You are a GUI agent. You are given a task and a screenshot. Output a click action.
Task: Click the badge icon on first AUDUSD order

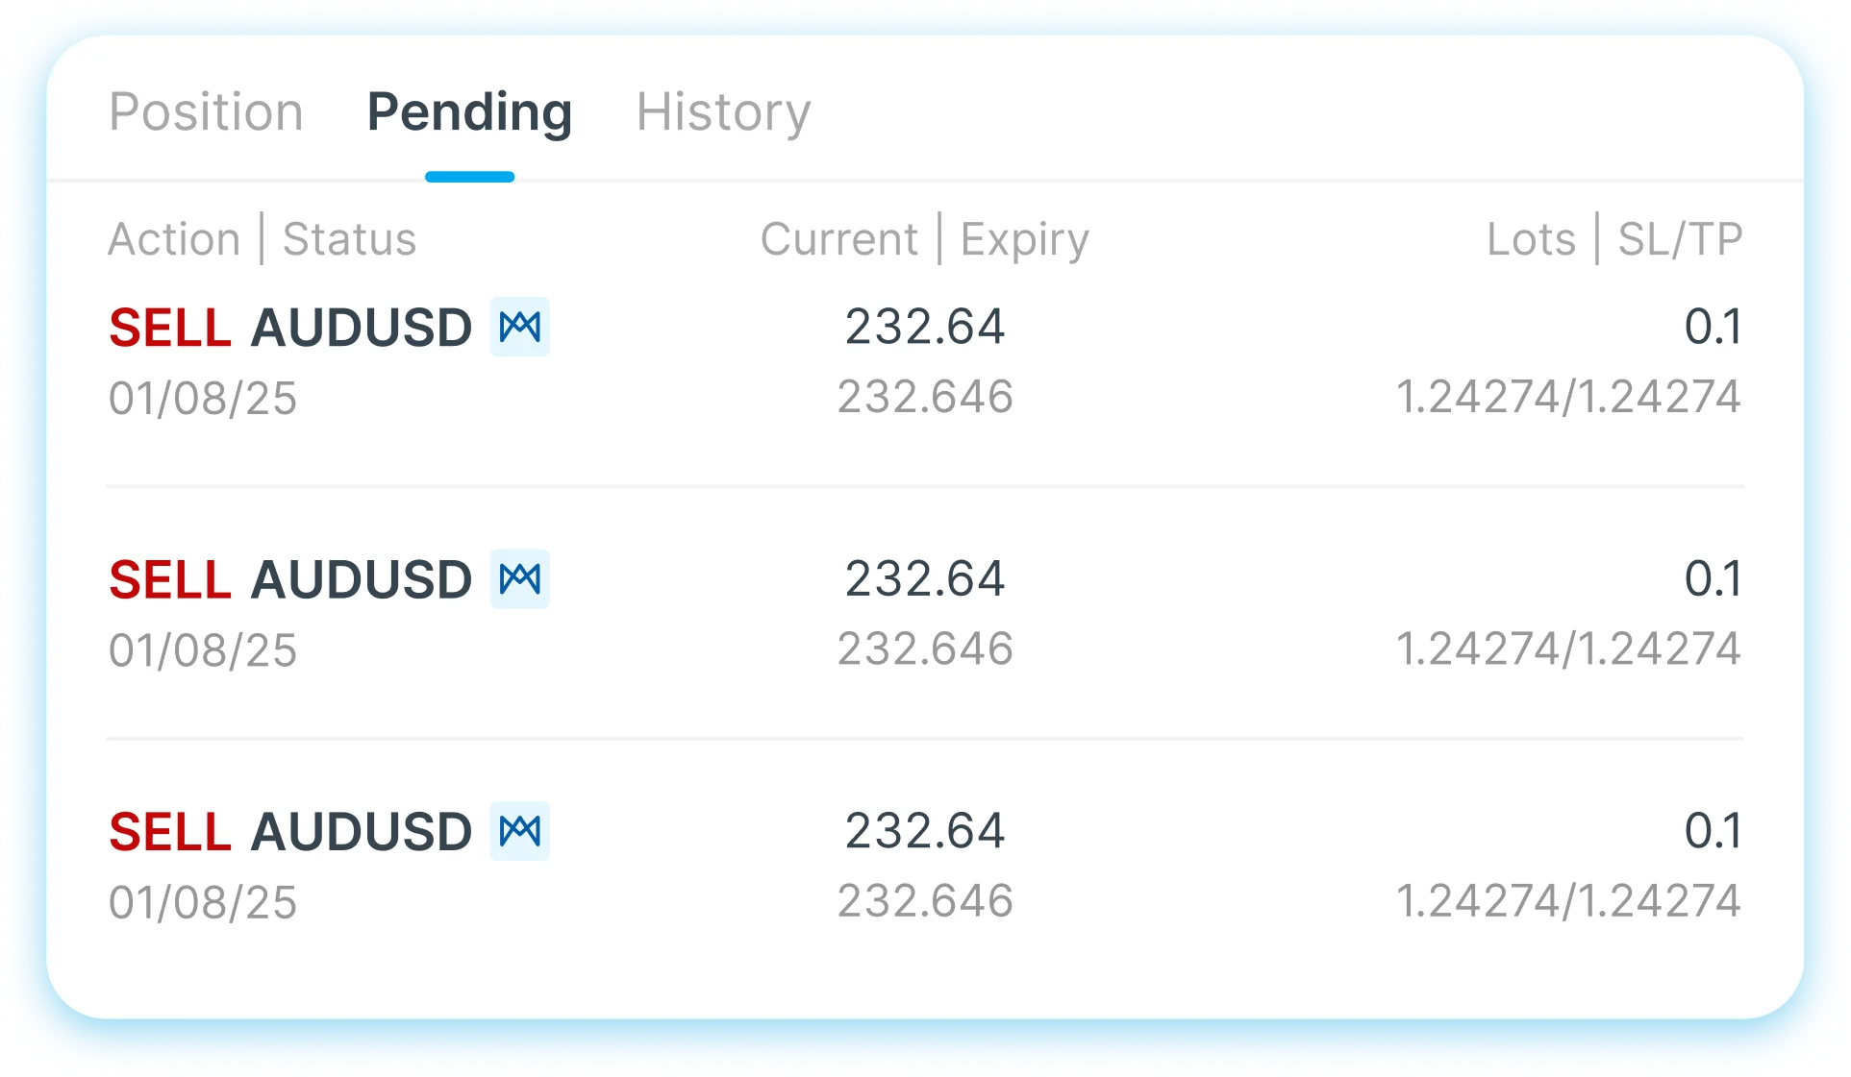[x=520, y=327]
